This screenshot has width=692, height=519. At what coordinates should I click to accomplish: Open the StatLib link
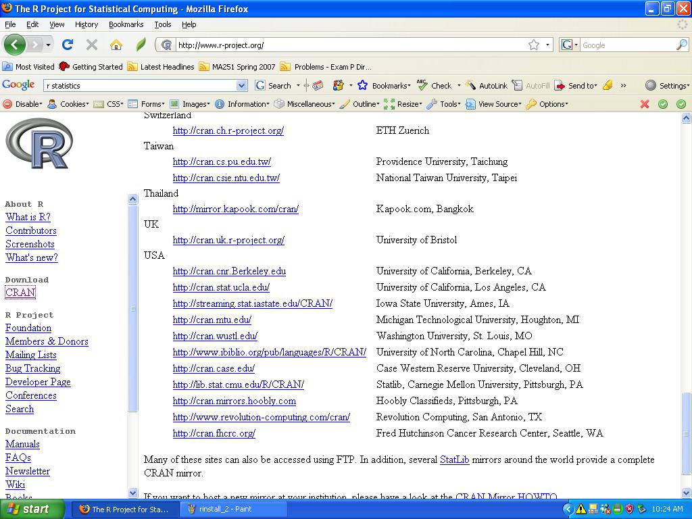tap(454, 460)
